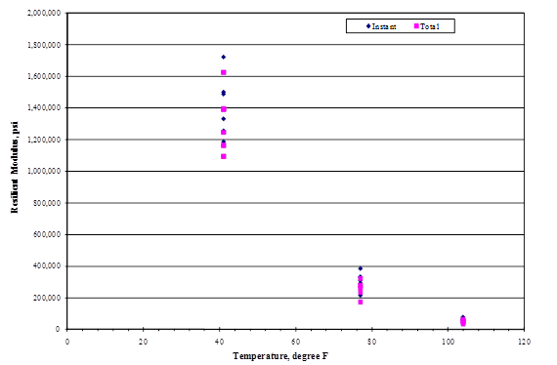The image size is (557, 365).
Task: Click the 400,000 y-axis label
Action: pyautogui.click(x=47, y=266)
